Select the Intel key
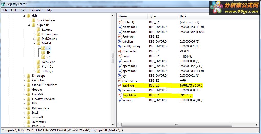This screenshot has width=261, height=134. 35,113
